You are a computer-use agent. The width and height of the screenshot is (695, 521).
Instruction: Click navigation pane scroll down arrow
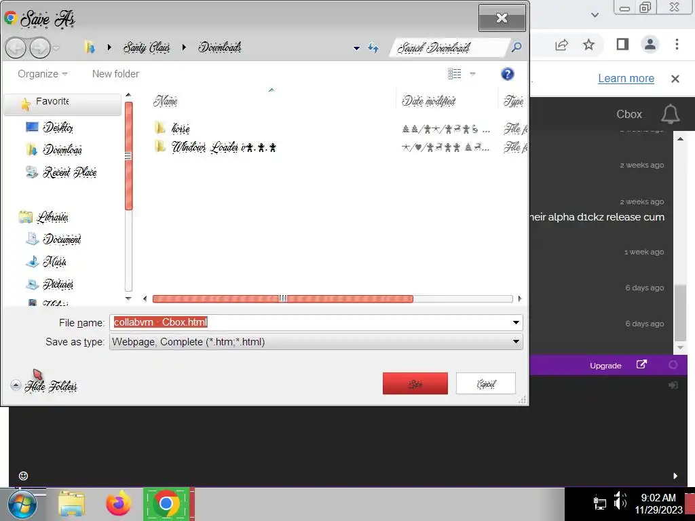coord(128,298)
